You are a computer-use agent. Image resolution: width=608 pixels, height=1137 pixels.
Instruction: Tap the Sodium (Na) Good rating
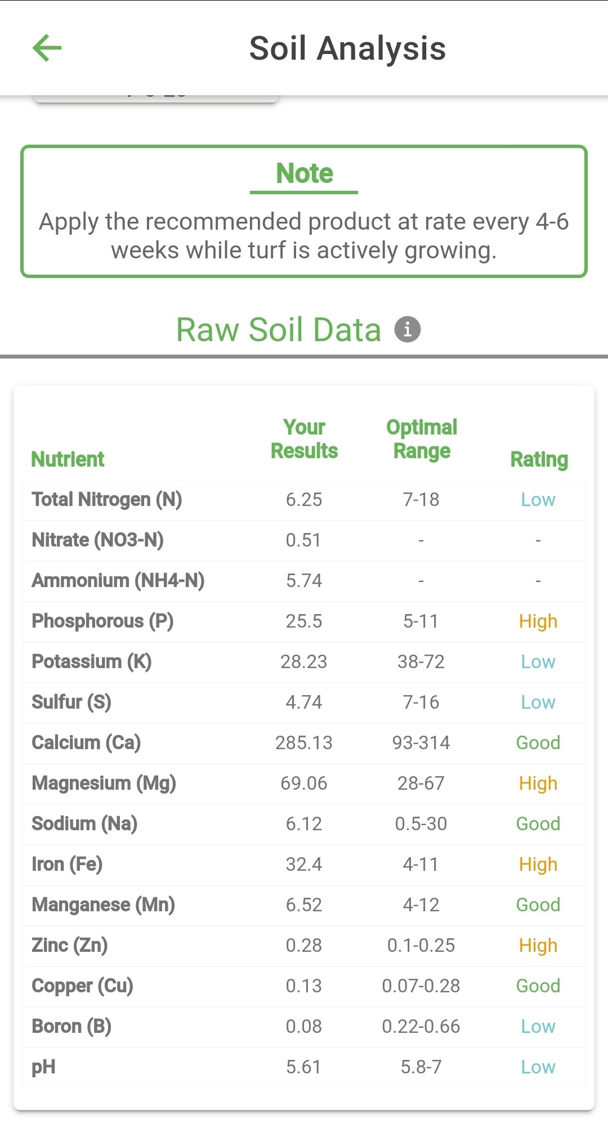tap(538, 823)
